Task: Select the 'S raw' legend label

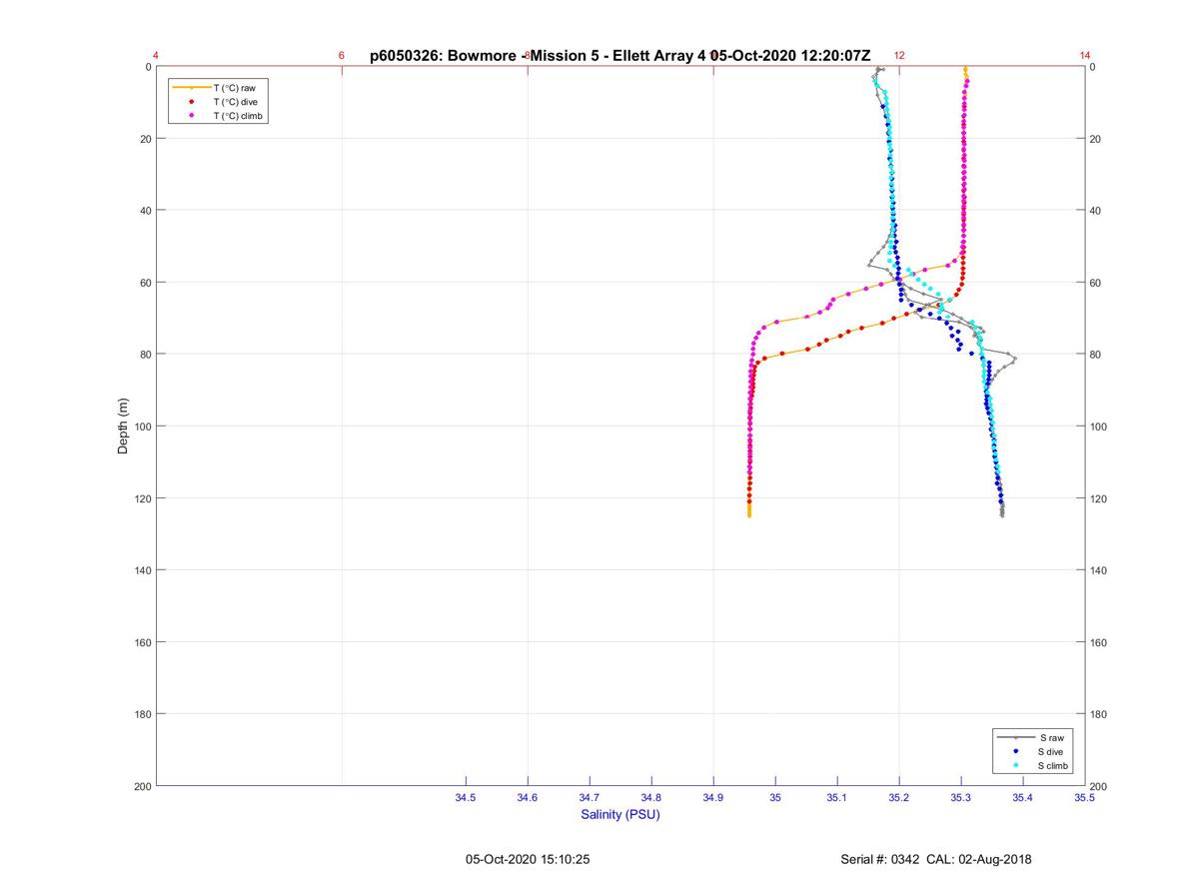Action: tap(1051, 737)
